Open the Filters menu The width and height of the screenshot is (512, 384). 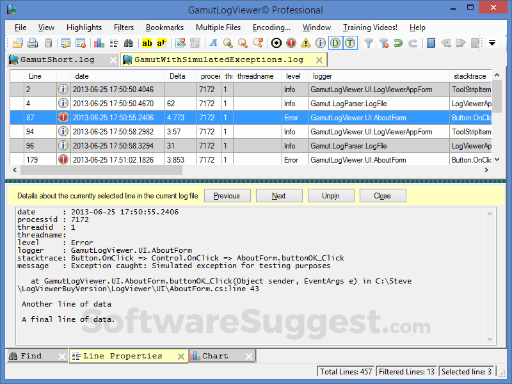(x=124, y=28)
